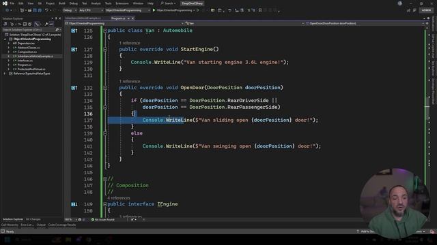Click the bookmark icon in the toolbar
Screen dimensions: 437x245
click(259, 10)
